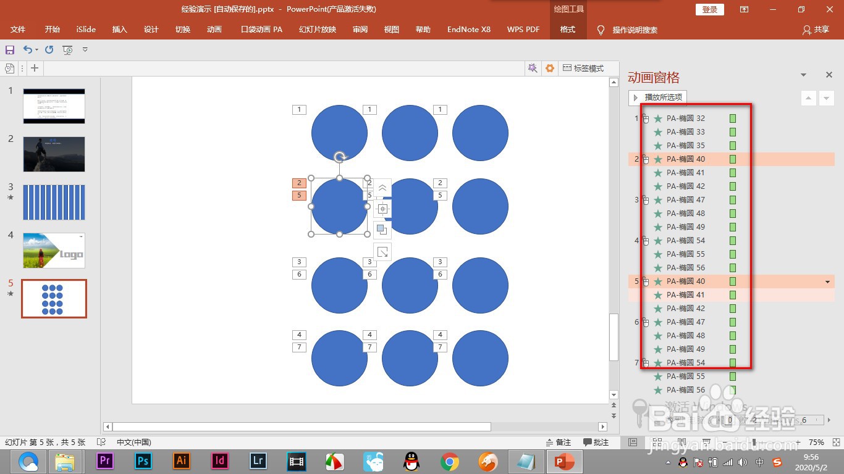Select slide 1 thumbnail
The height and width of the screenshot is (474, 844).
coord(54,106)
